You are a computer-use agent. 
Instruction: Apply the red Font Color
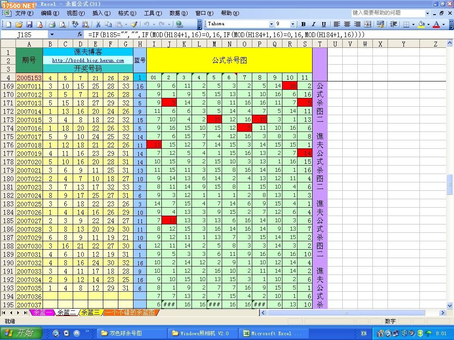(x=436, y=24)
